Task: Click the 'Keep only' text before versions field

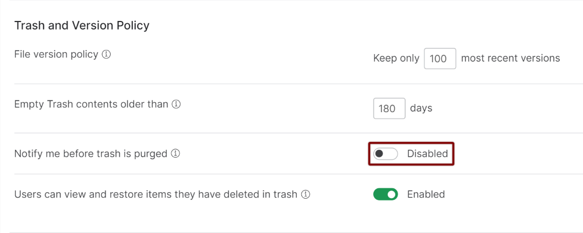Action: pyautogui.click(x=396, y=59)
